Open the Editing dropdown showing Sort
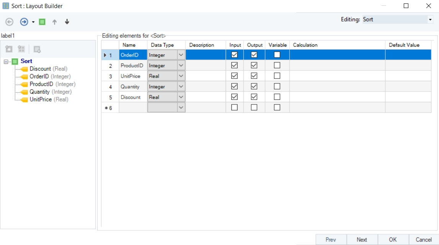 pyautogui.click(x=430, y=20)
